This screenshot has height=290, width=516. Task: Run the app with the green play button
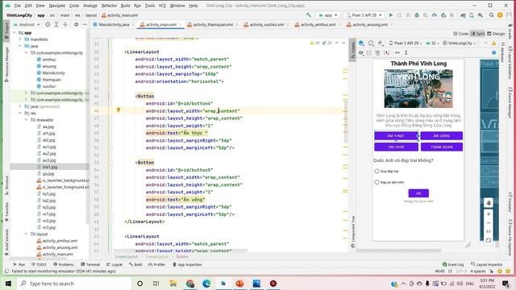tap(390, 15)
